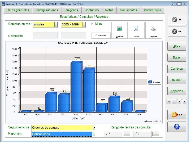Screen dimensions: 191x143
Task: Click the 2006 bar labeled 241
Action: pos(102,108)
